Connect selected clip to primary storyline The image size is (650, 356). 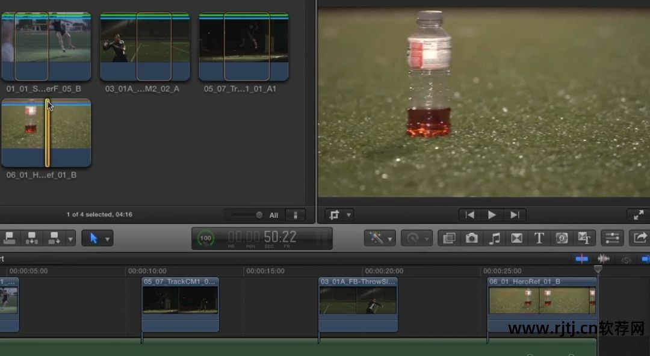(x=9, y=238)
